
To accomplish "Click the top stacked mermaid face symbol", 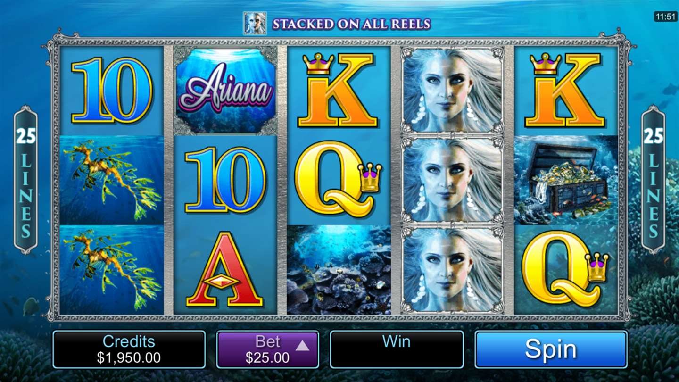I will click(x=452, y=91).
